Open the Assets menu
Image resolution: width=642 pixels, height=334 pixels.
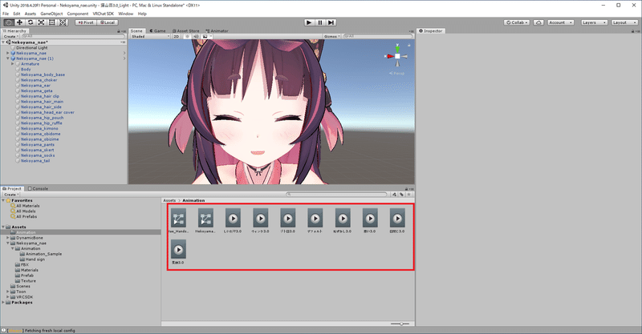[30, 14]
